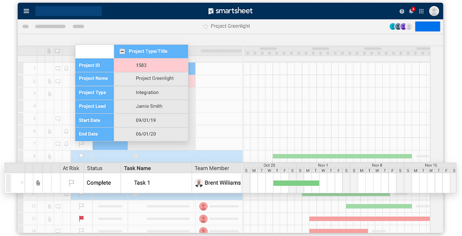The image size is (462, 236).
Task: Select the Integration project type cell
Action: coord(151,92)
